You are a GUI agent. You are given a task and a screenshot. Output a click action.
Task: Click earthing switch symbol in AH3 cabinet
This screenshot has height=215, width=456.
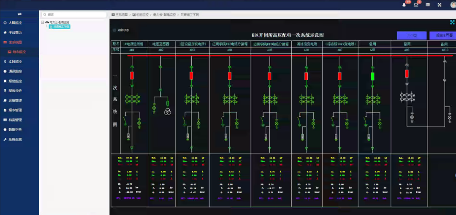185,121
